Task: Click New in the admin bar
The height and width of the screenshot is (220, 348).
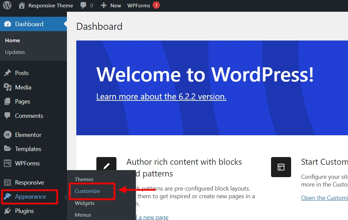Action: pos(116,6)
